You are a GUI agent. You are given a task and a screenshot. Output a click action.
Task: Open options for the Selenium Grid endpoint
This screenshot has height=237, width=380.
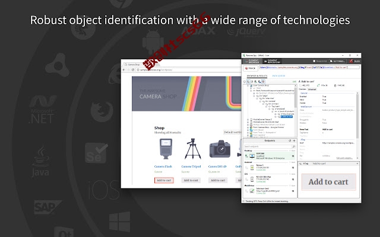point(293,191)
